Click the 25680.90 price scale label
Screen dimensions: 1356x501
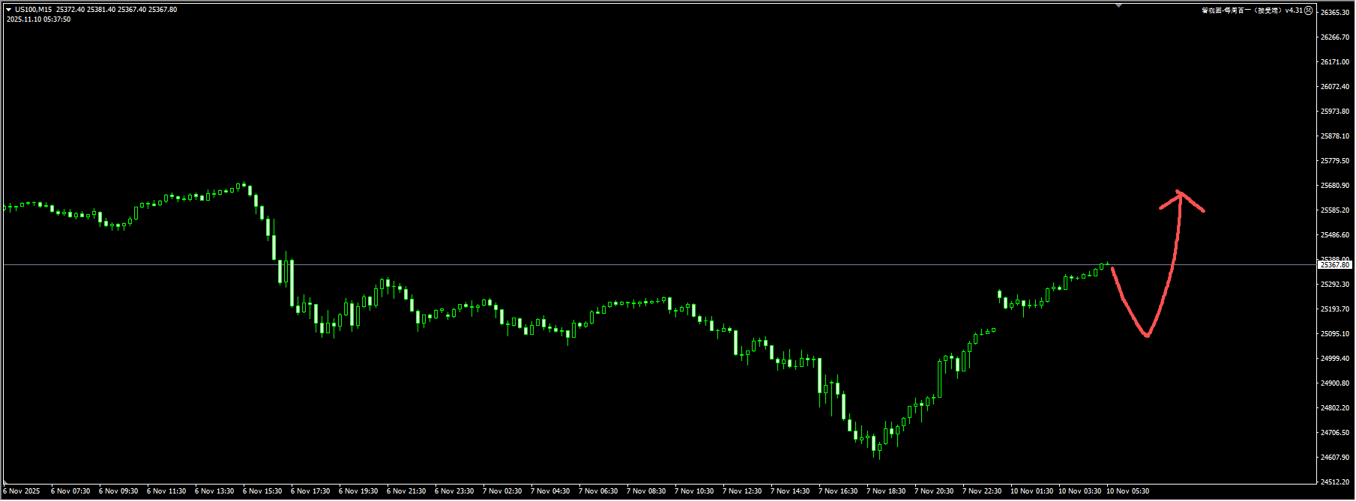1335,186
